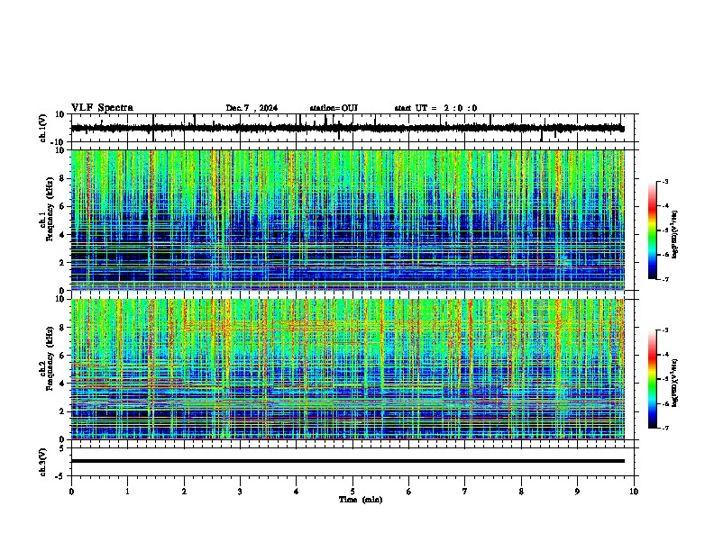Click the "ch.1(V)" waveform axis label

point(44,128)
